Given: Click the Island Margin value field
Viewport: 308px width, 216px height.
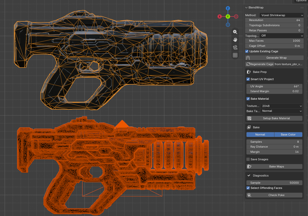Looking at the screenshot, I should click(x=274, y=91).
